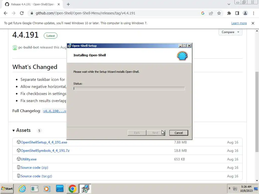The image size is (259, 194).
Task: Bookmark this page with the star
Action: coord(219,13)
